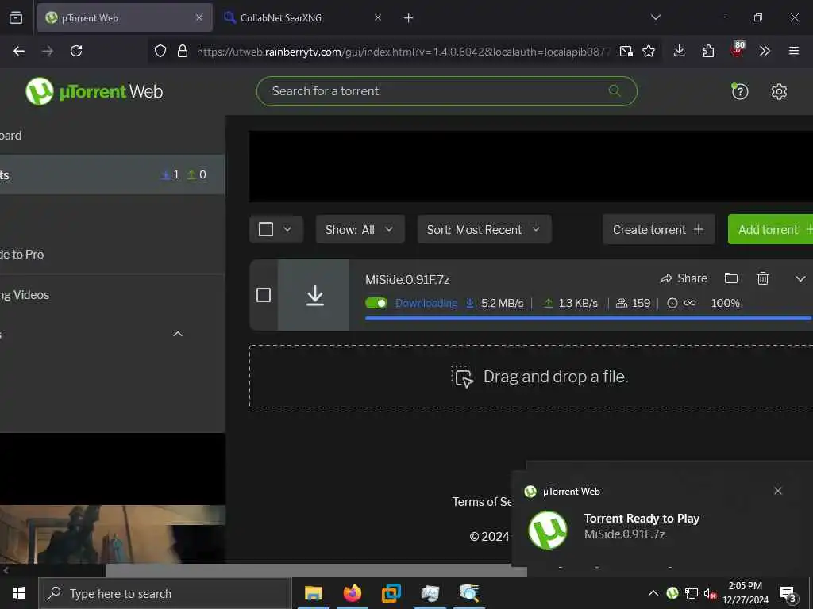Click the sidebar video thumbnail
Image resolution: width=813 pixels, height=609 pixels.
pos(113,534)
